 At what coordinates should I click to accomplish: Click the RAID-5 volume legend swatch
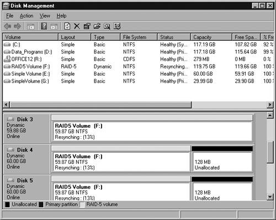coord(82,205)
